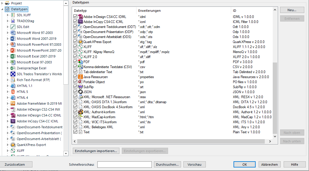
Task: Expand the Projekt tree node
Action: (x=2, y=3)
